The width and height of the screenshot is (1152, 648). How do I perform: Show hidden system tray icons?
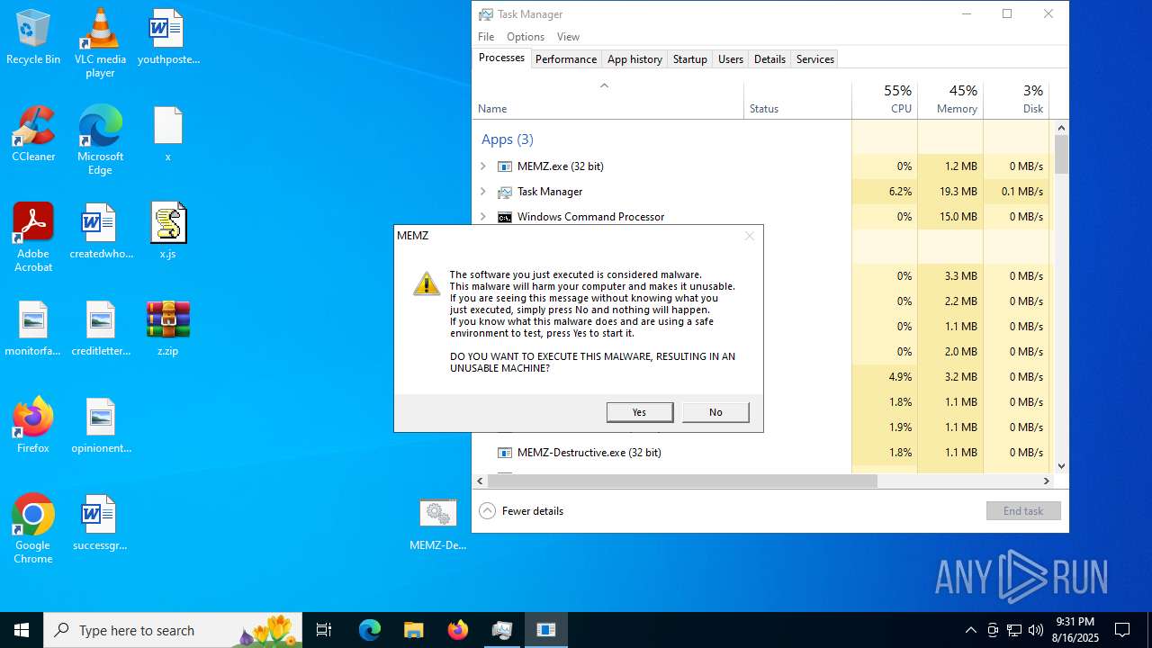970,630
